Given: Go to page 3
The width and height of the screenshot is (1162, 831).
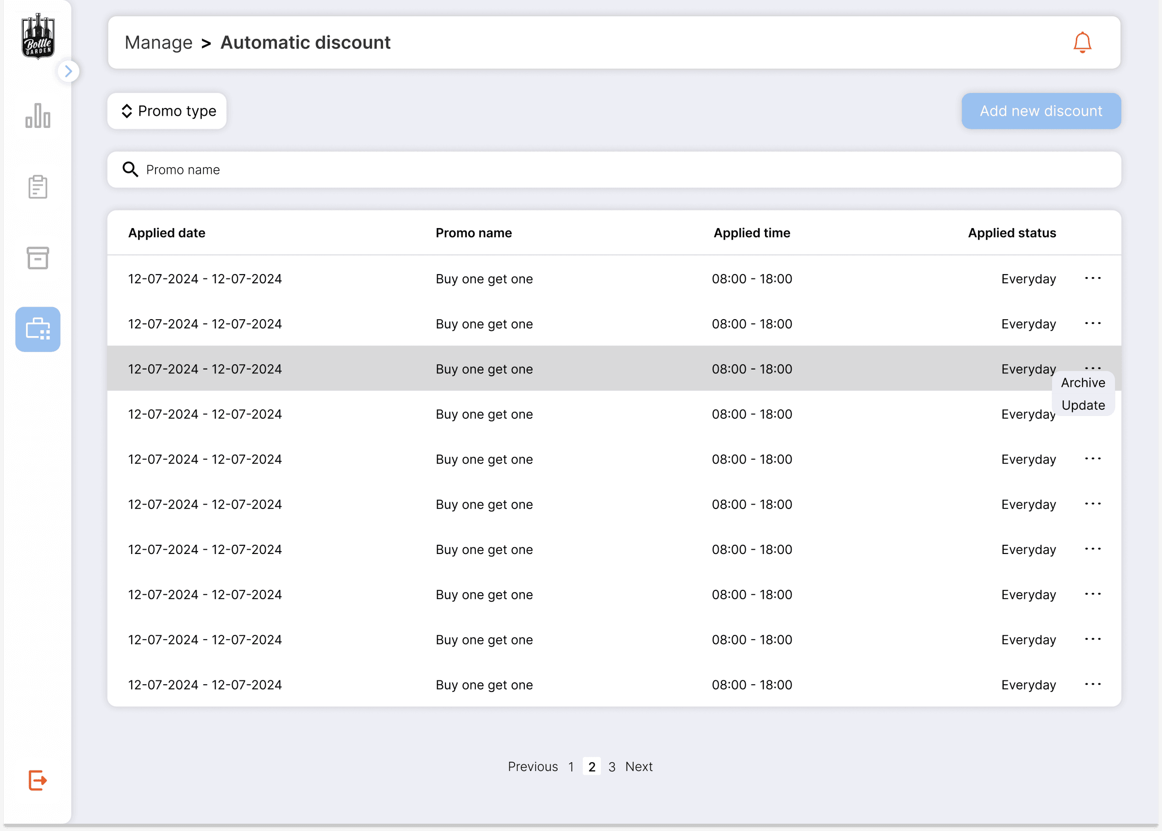Looking at the screenshot, I should click(612, 767).
